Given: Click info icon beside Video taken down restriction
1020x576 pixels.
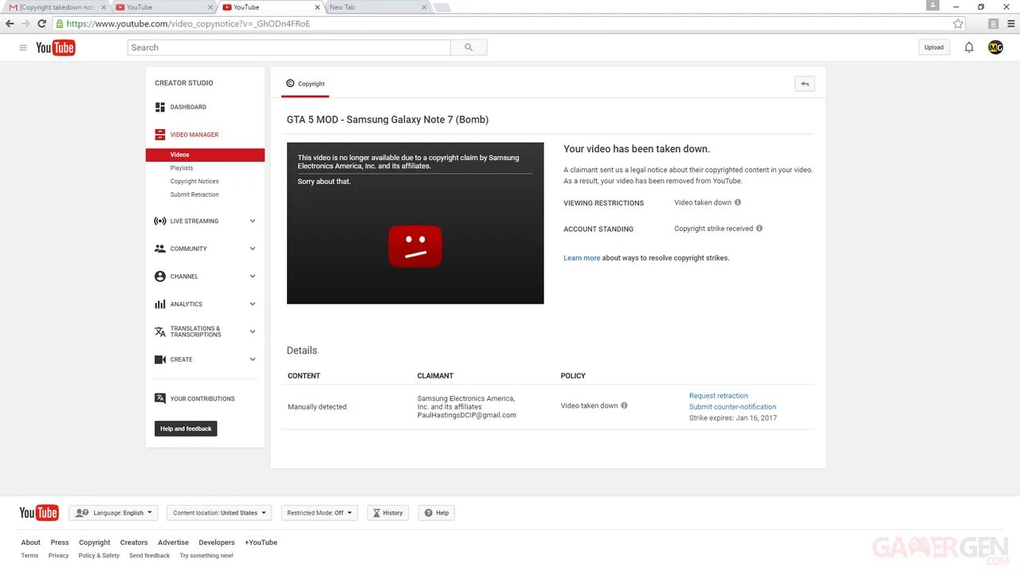Looking at the screenshot, I should pyautogui.click(x=738, y=202).
